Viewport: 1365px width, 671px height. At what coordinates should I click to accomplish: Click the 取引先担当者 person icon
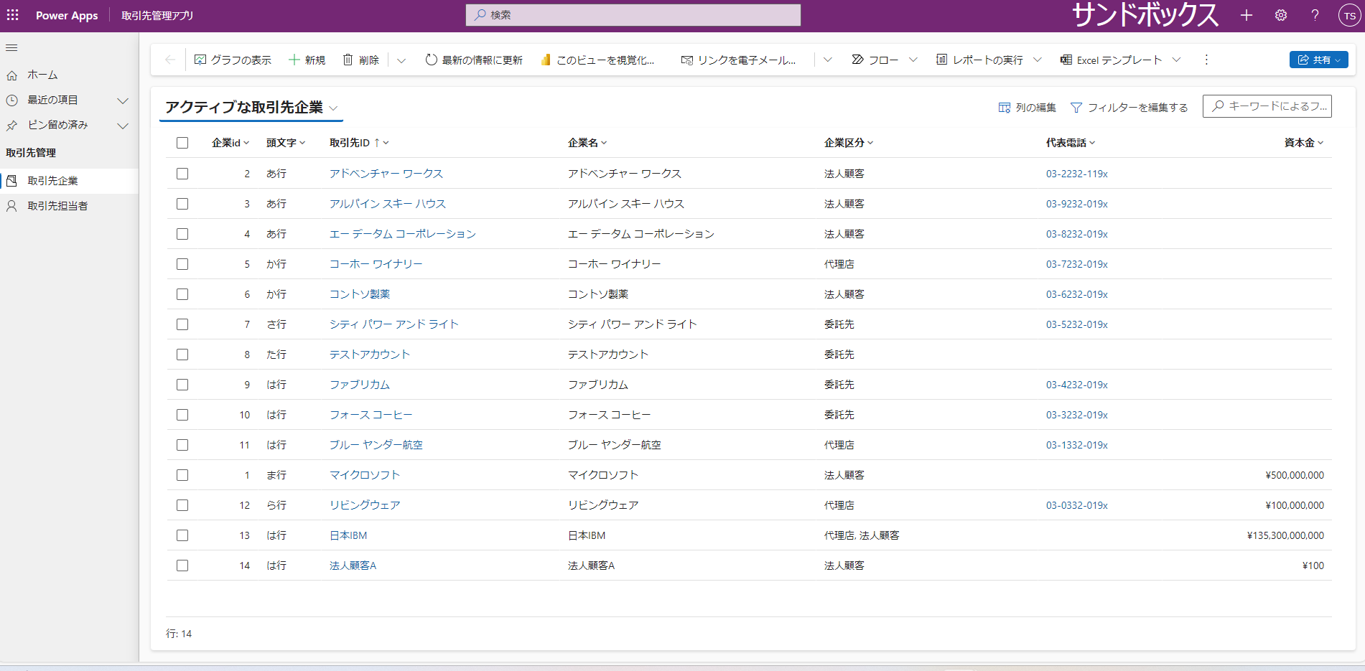click(x=11, y=206)
